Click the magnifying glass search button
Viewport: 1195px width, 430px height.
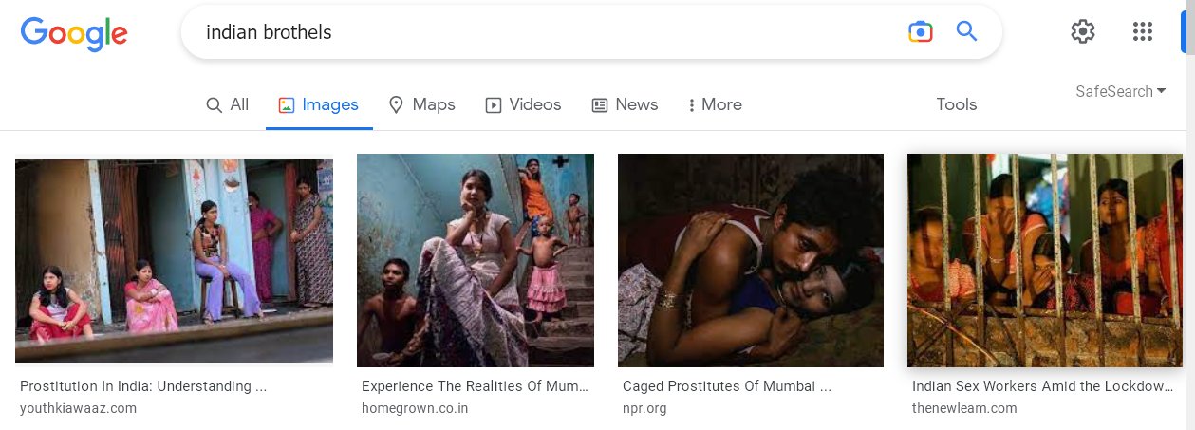(966, 31)
